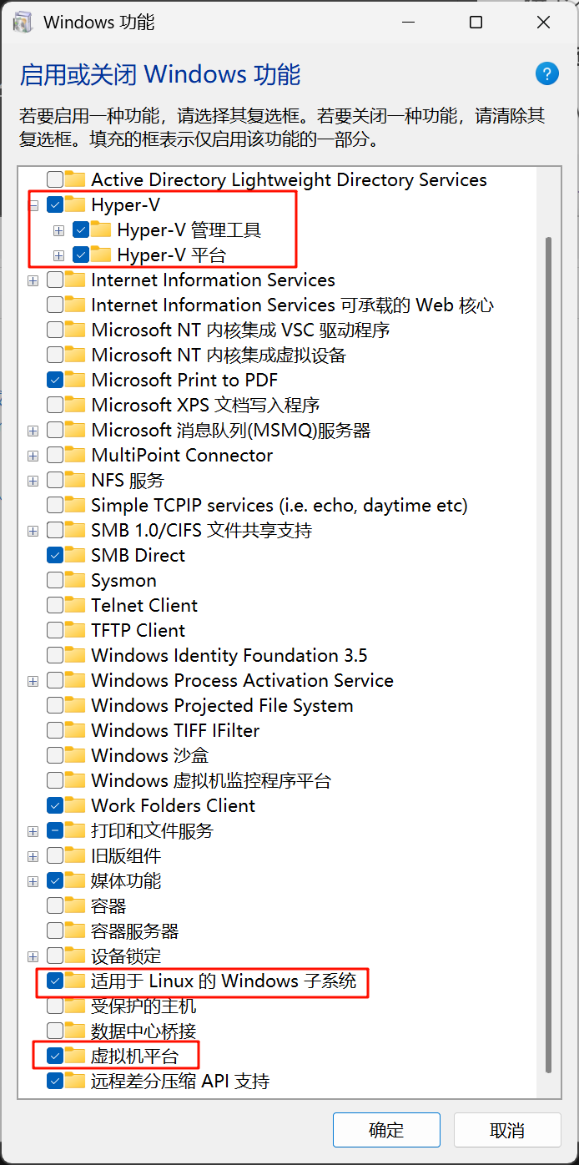
Task: Select Microsoft XPS 文档写入程序 row
Action: click(x=205, y=405)
